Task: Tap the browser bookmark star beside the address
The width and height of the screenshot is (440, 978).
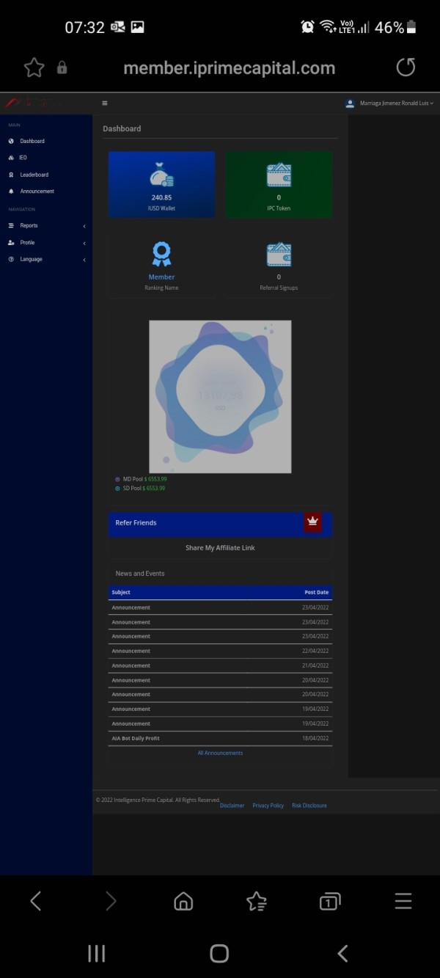Action: 34,67
